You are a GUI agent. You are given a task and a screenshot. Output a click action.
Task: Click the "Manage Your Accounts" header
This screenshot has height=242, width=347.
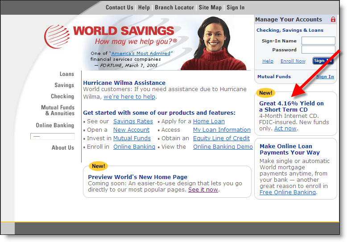(x=289, y=20)
